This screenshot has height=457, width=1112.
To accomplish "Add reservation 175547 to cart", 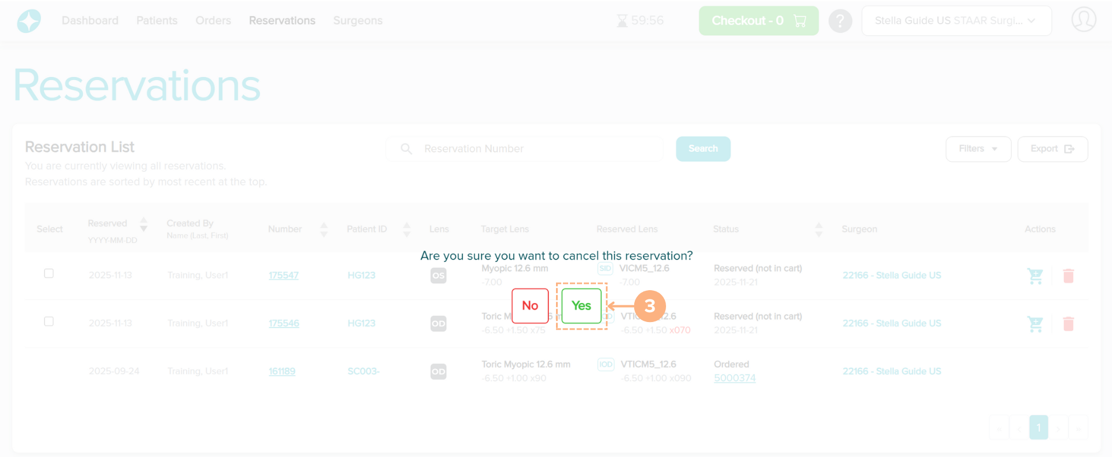I will (x=1035, y=276).
